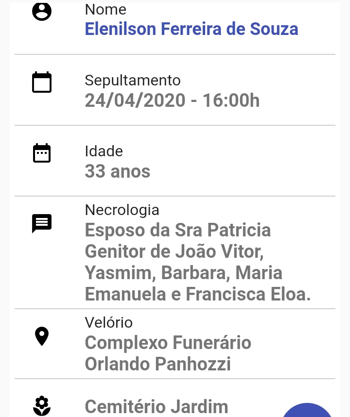Tap the blue floating action button
Image resolution: width=350 pixels, height=417 pixels.
coord(307,410)
